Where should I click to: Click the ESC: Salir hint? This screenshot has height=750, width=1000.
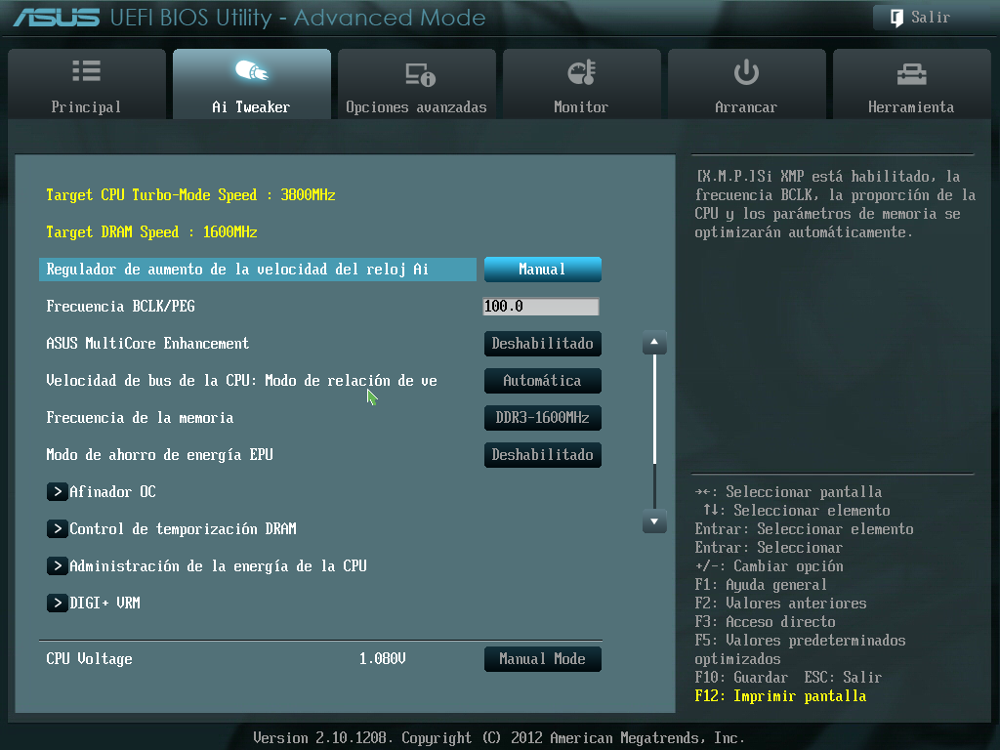point(843,678)
